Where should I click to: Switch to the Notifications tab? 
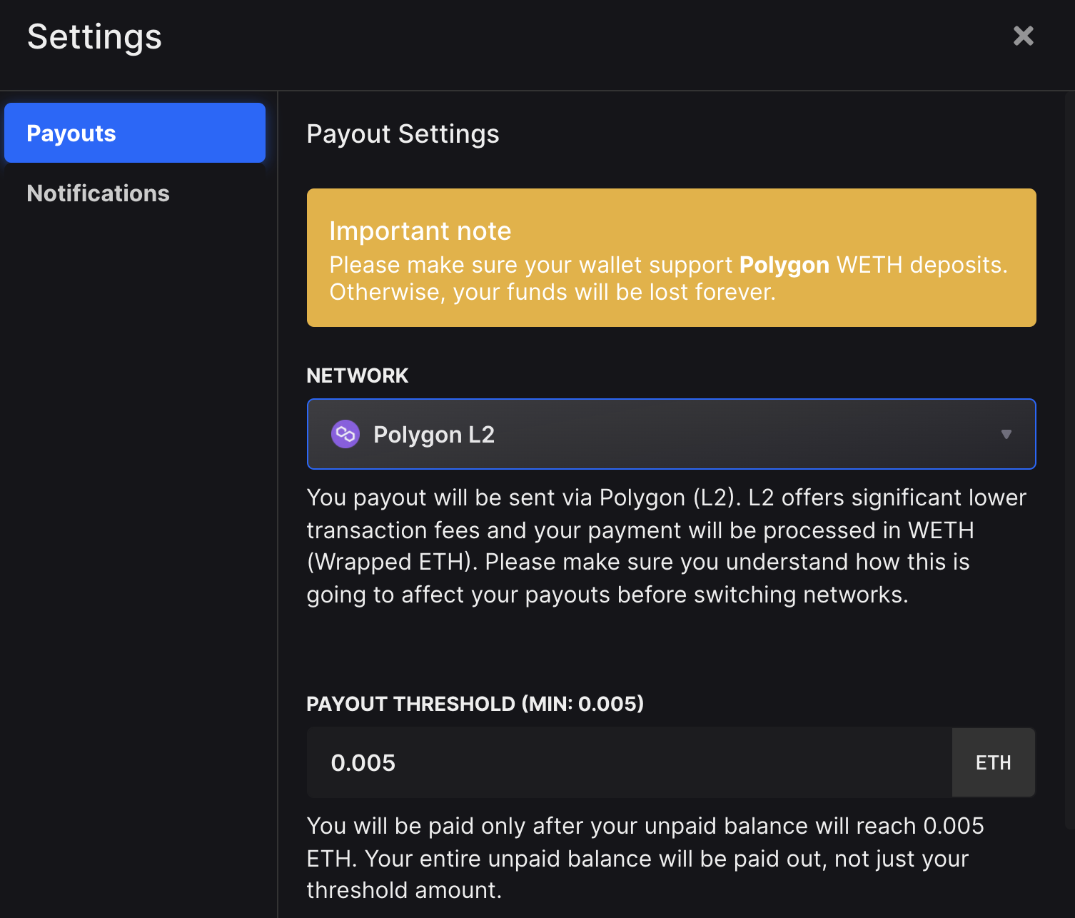coord(98,193)
